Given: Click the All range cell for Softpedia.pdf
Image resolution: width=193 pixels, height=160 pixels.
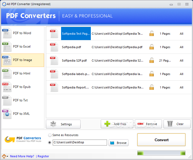Looking at the screenshot, I should pos(181,47).
